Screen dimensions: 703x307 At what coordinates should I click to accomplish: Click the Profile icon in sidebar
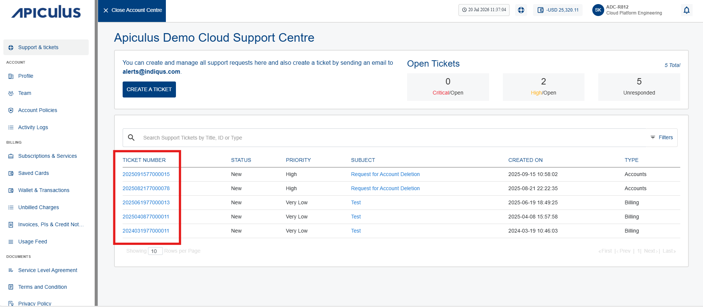[x=11, y=76]
